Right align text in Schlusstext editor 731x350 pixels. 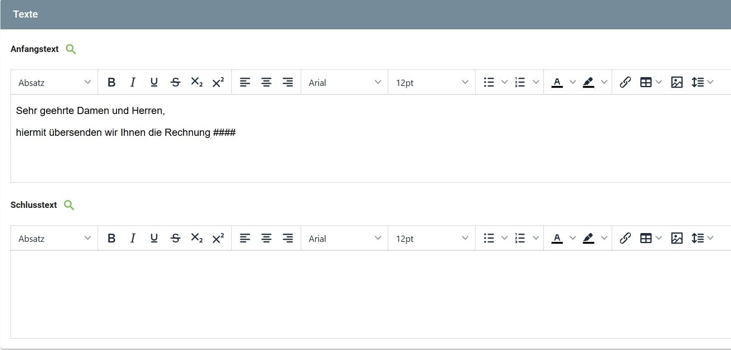coord(287,238)
